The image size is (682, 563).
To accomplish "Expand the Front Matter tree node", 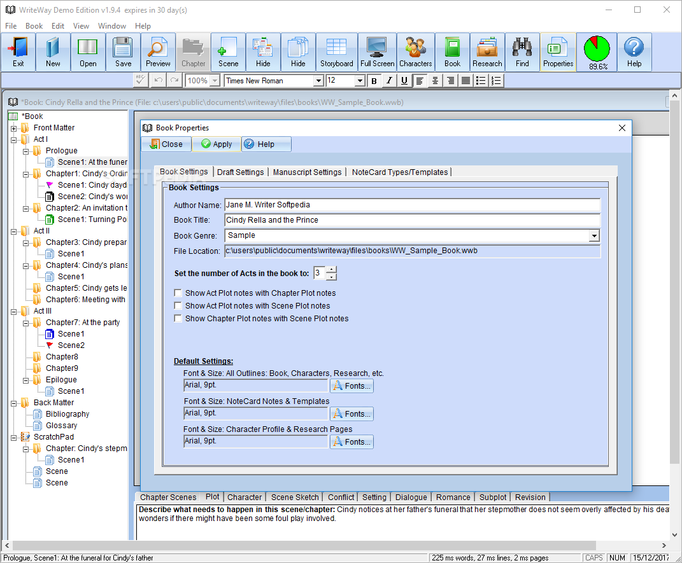I will (x=14, y=128).
